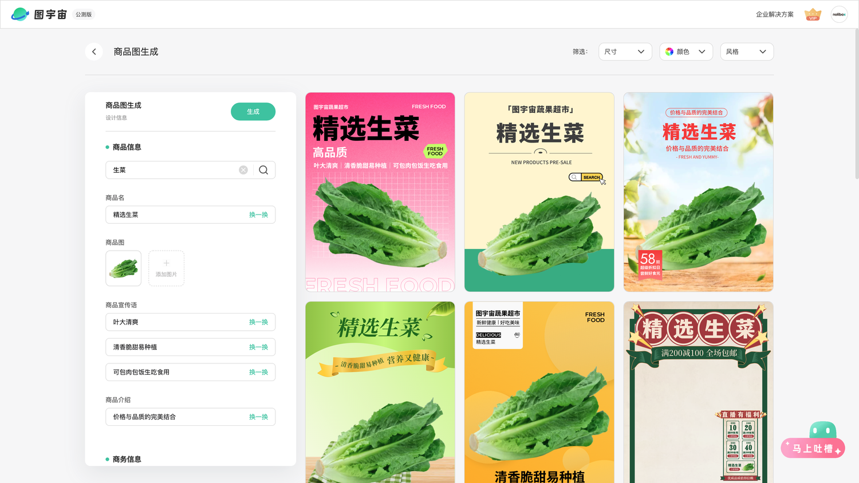The image size is (859, 483).
Task: Select the 满200减100 全场包邮 poster template
Action: 699,392
